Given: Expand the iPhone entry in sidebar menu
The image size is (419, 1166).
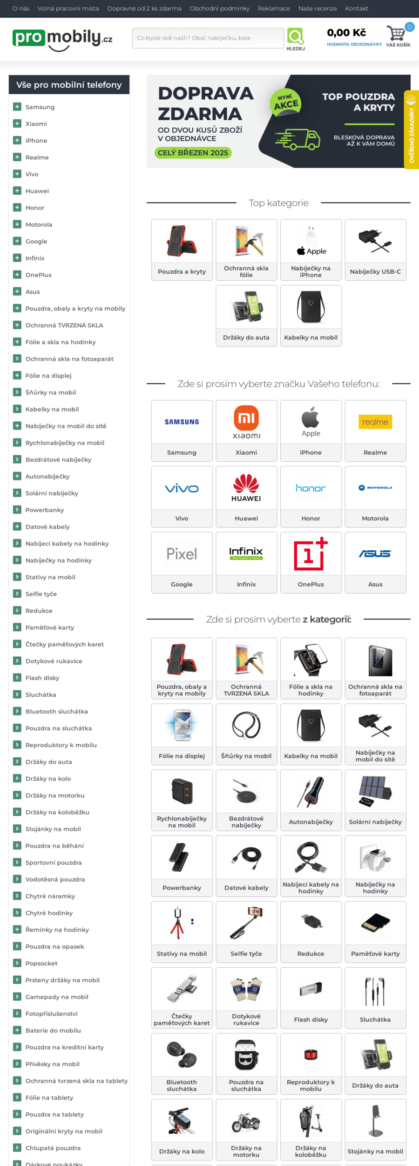Looking at the screenshot, I should (17, 140).
